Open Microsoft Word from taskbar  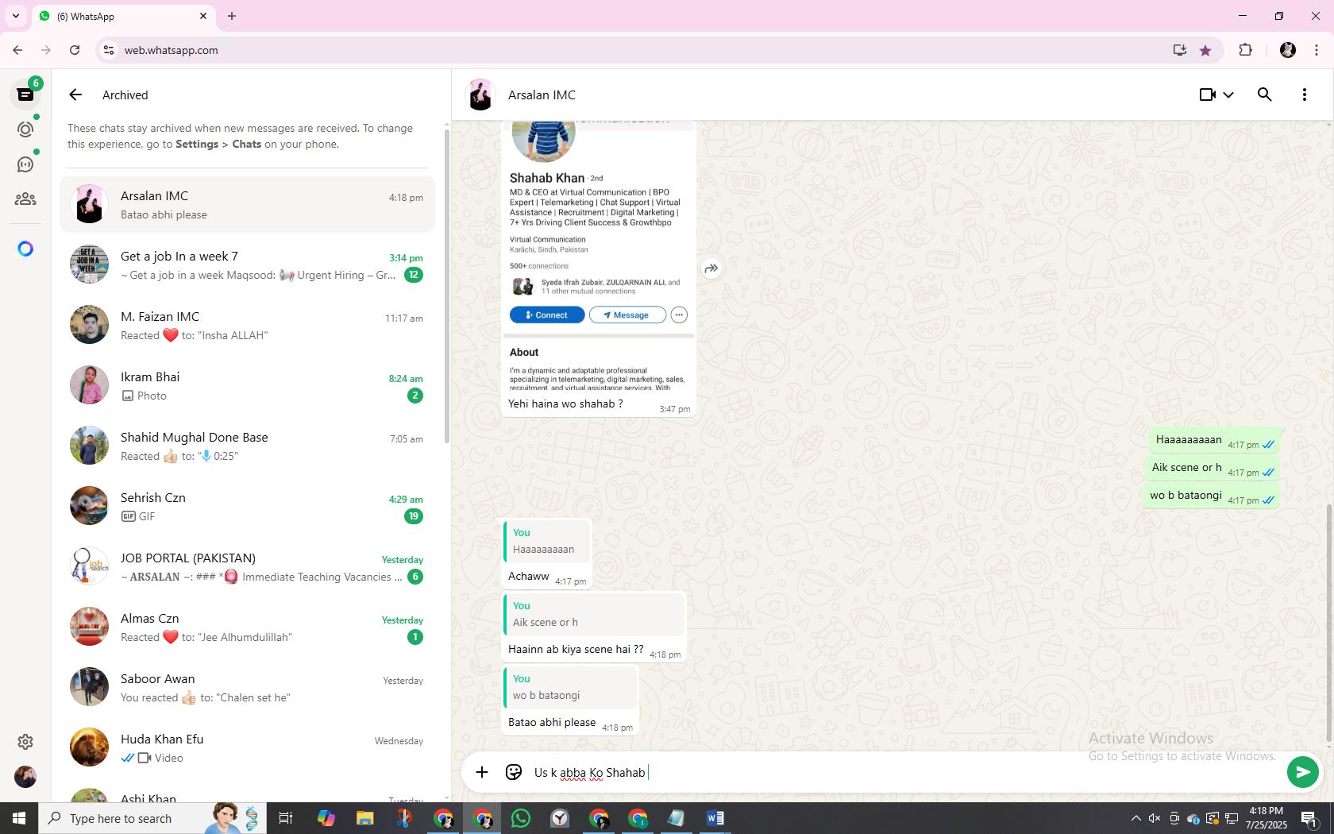click(x=715, y=818)
